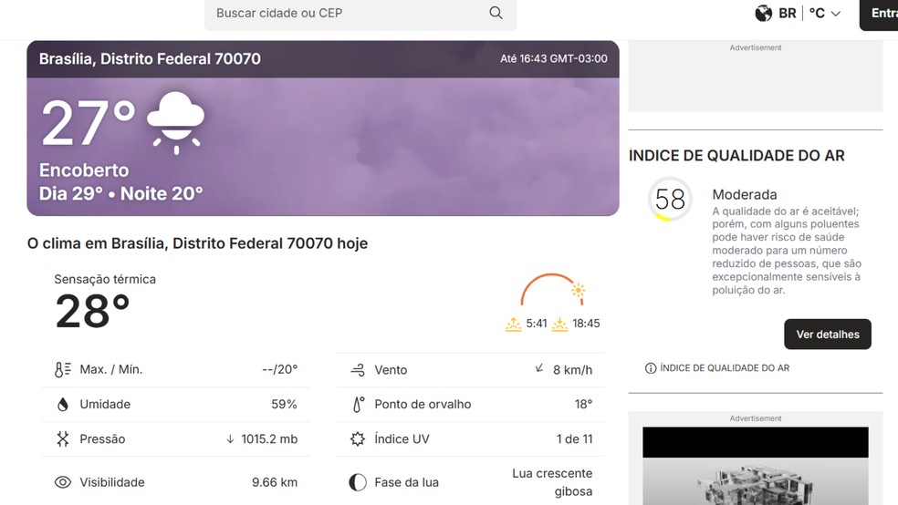Viewport: 898px width, 505px height.
Task: Click the thermometer Max./Mín. icon
Action: [x=62, y=369]
